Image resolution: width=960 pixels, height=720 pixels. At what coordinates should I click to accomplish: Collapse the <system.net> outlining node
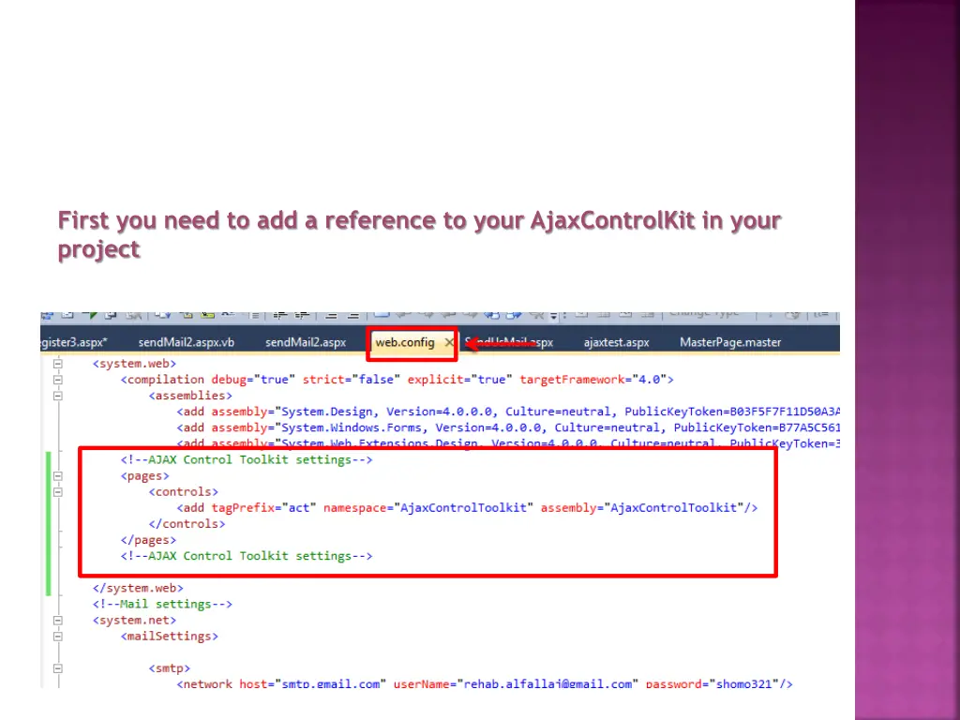click(x=57, y=621)
